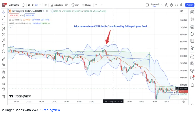This screenshot has width=196, height=114.
Task: Open the public chats cloud icon
Action: click(192, 56)
